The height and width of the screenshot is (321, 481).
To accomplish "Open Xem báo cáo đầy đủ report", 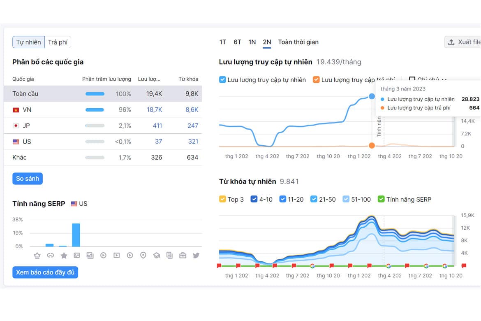I will point(45,272).
